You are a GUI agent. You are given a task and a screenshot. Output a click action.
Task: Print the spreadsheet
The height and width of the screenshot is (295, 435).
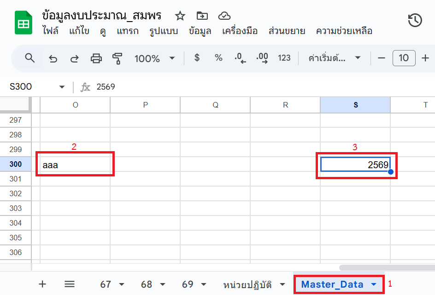[x=97, y=58]
